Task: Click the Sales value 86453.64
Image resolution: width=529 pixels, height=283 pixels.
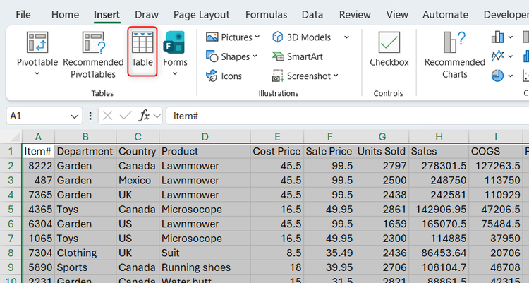Action: click(439, 253)
